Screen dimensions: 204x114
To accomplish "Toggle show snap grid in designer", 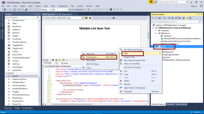I will click(x=53, y=60).
